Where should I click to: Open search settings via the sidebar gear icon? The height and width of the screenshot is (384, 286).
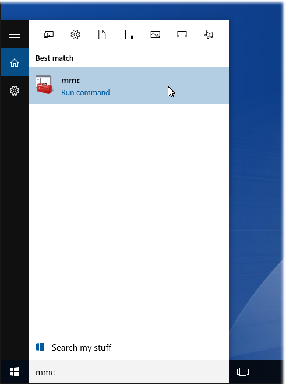[15, 90]
